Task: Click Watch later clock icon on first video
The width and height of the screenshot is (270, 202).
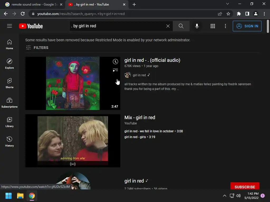Action: pos(115,62)
